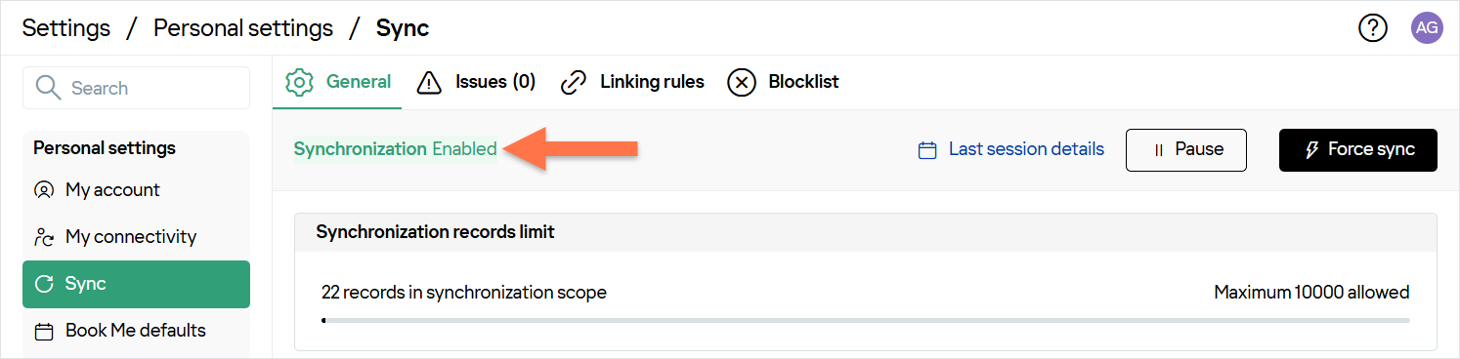Go to Personal settings breadcrumb
Screen dimensions: 1460x359
point(243,28)
